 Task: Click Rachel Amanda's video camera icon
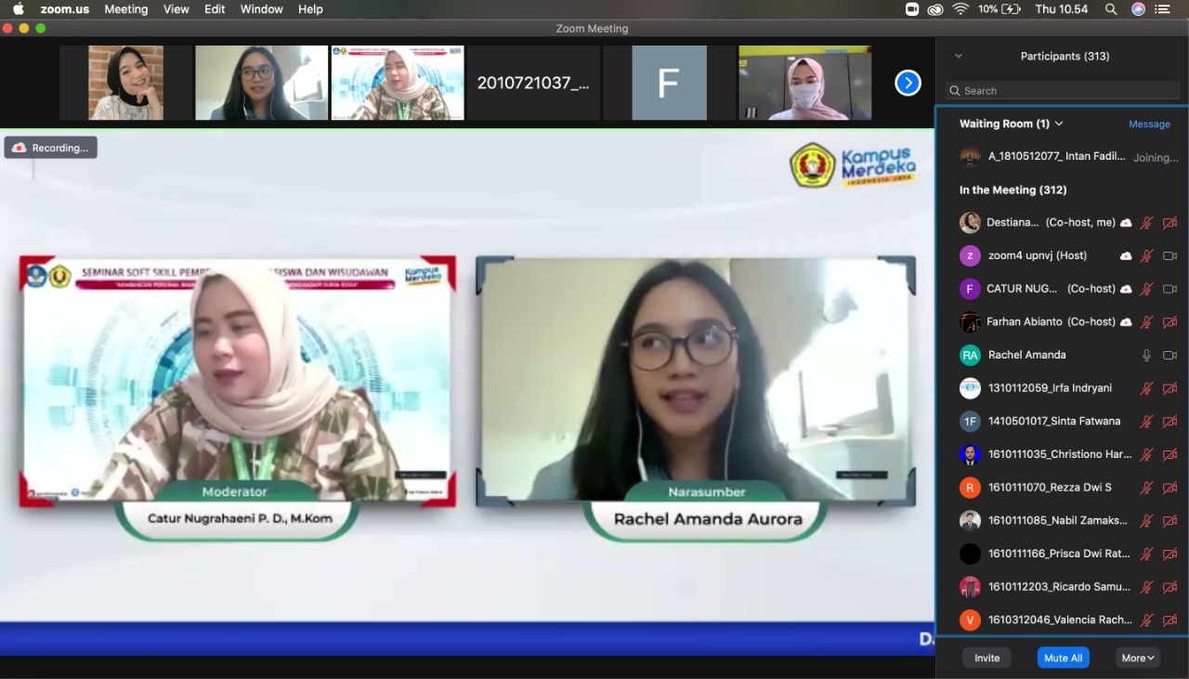coord(1169,355)
